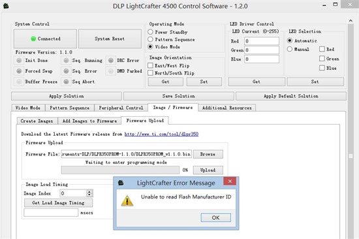Select Power Standby operating mode
The width and height of the screenshot is (359, 239).
coord(150,32)
